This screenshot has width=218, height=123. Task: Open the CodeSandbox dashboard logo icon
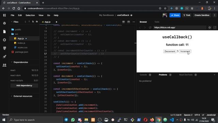point(4,15)
